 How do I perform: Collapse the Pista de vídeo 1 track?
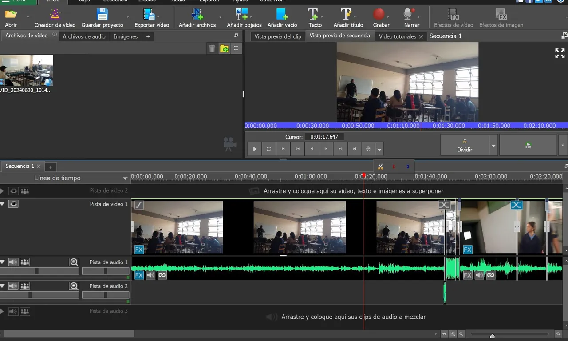3,204
